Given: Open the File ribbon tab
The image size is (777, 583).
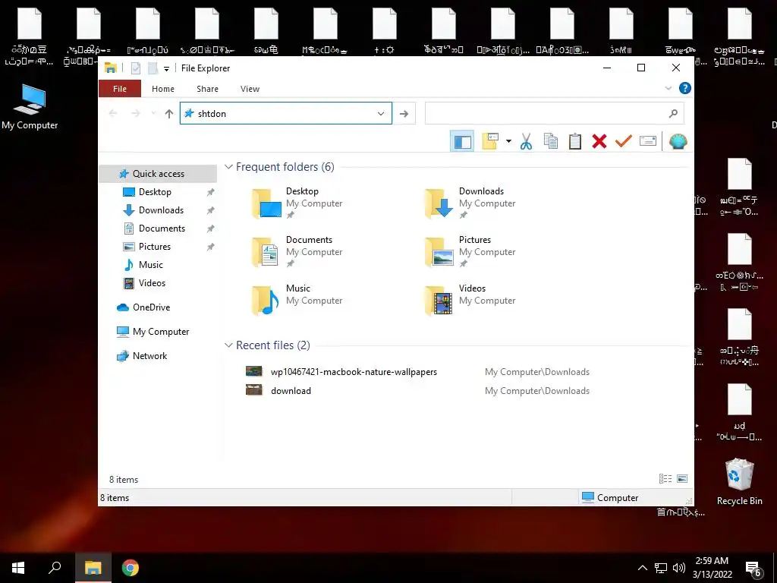Looking at the screenshot, I should (120, 89).
